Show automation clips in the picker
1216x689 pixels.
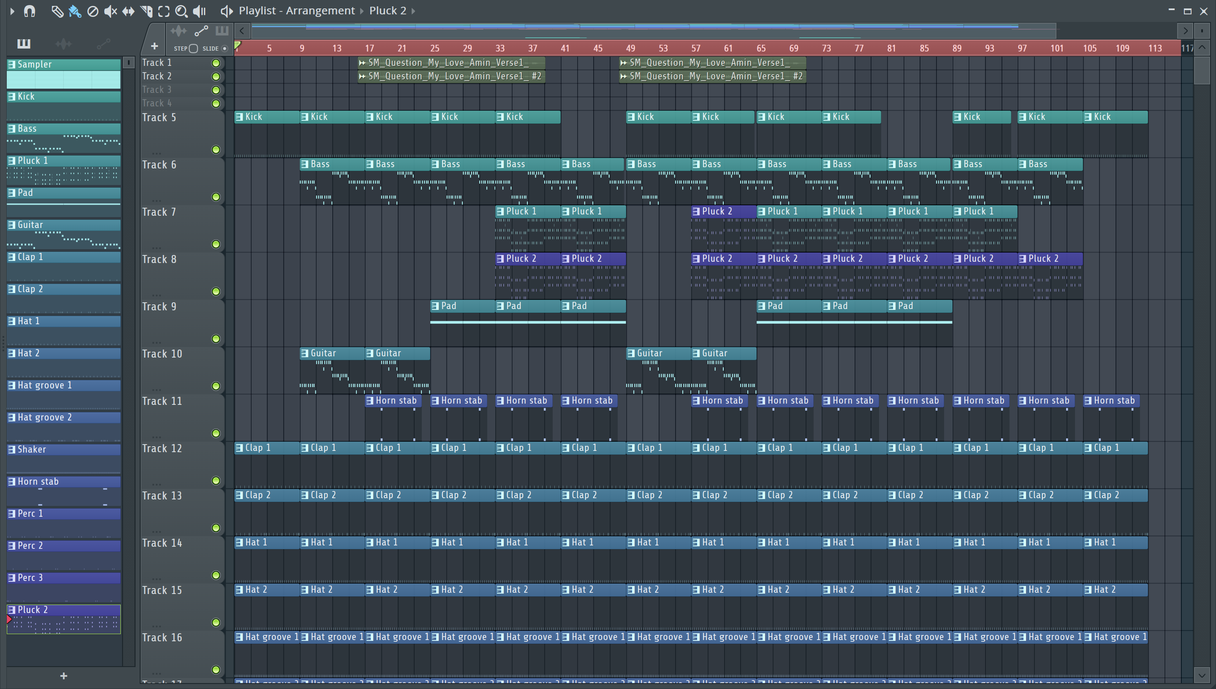(x=103, y=43)
